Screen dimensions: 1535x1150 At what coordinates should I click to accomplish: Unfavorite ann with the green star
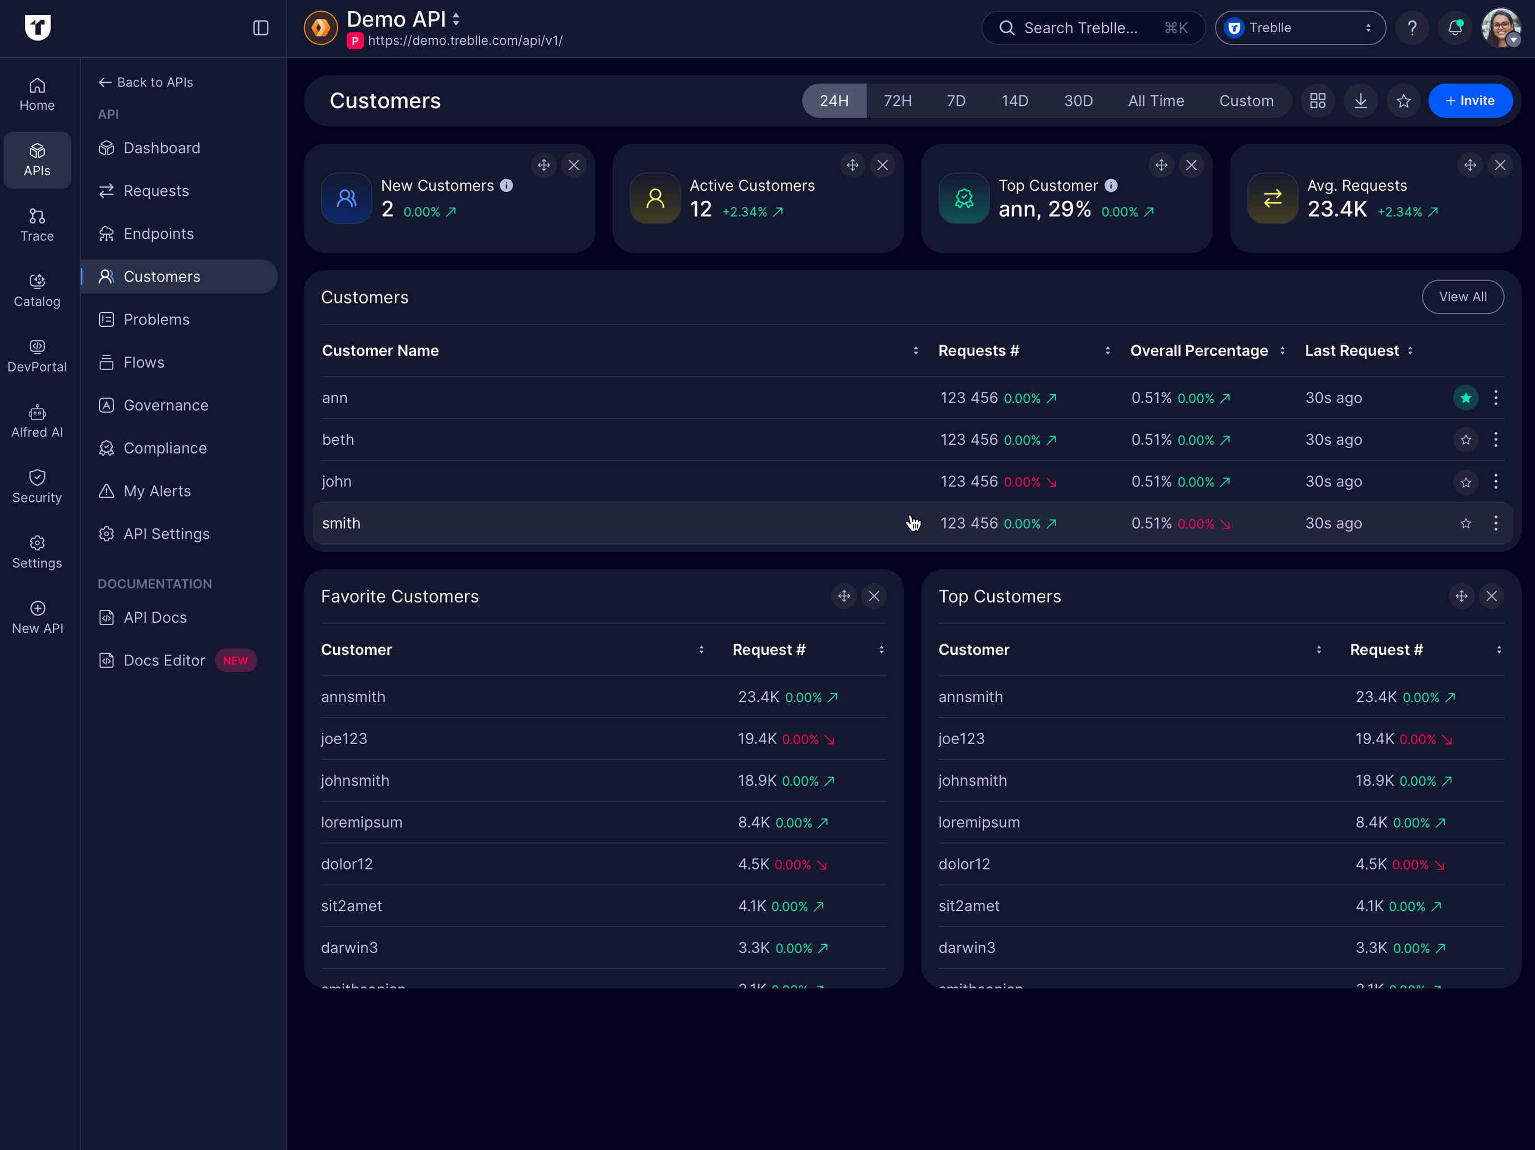click(x=1465, y=398)
